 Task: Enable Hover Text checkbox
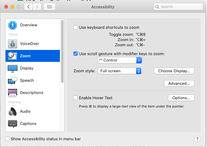pyautogui.click(x=76, y=98)
